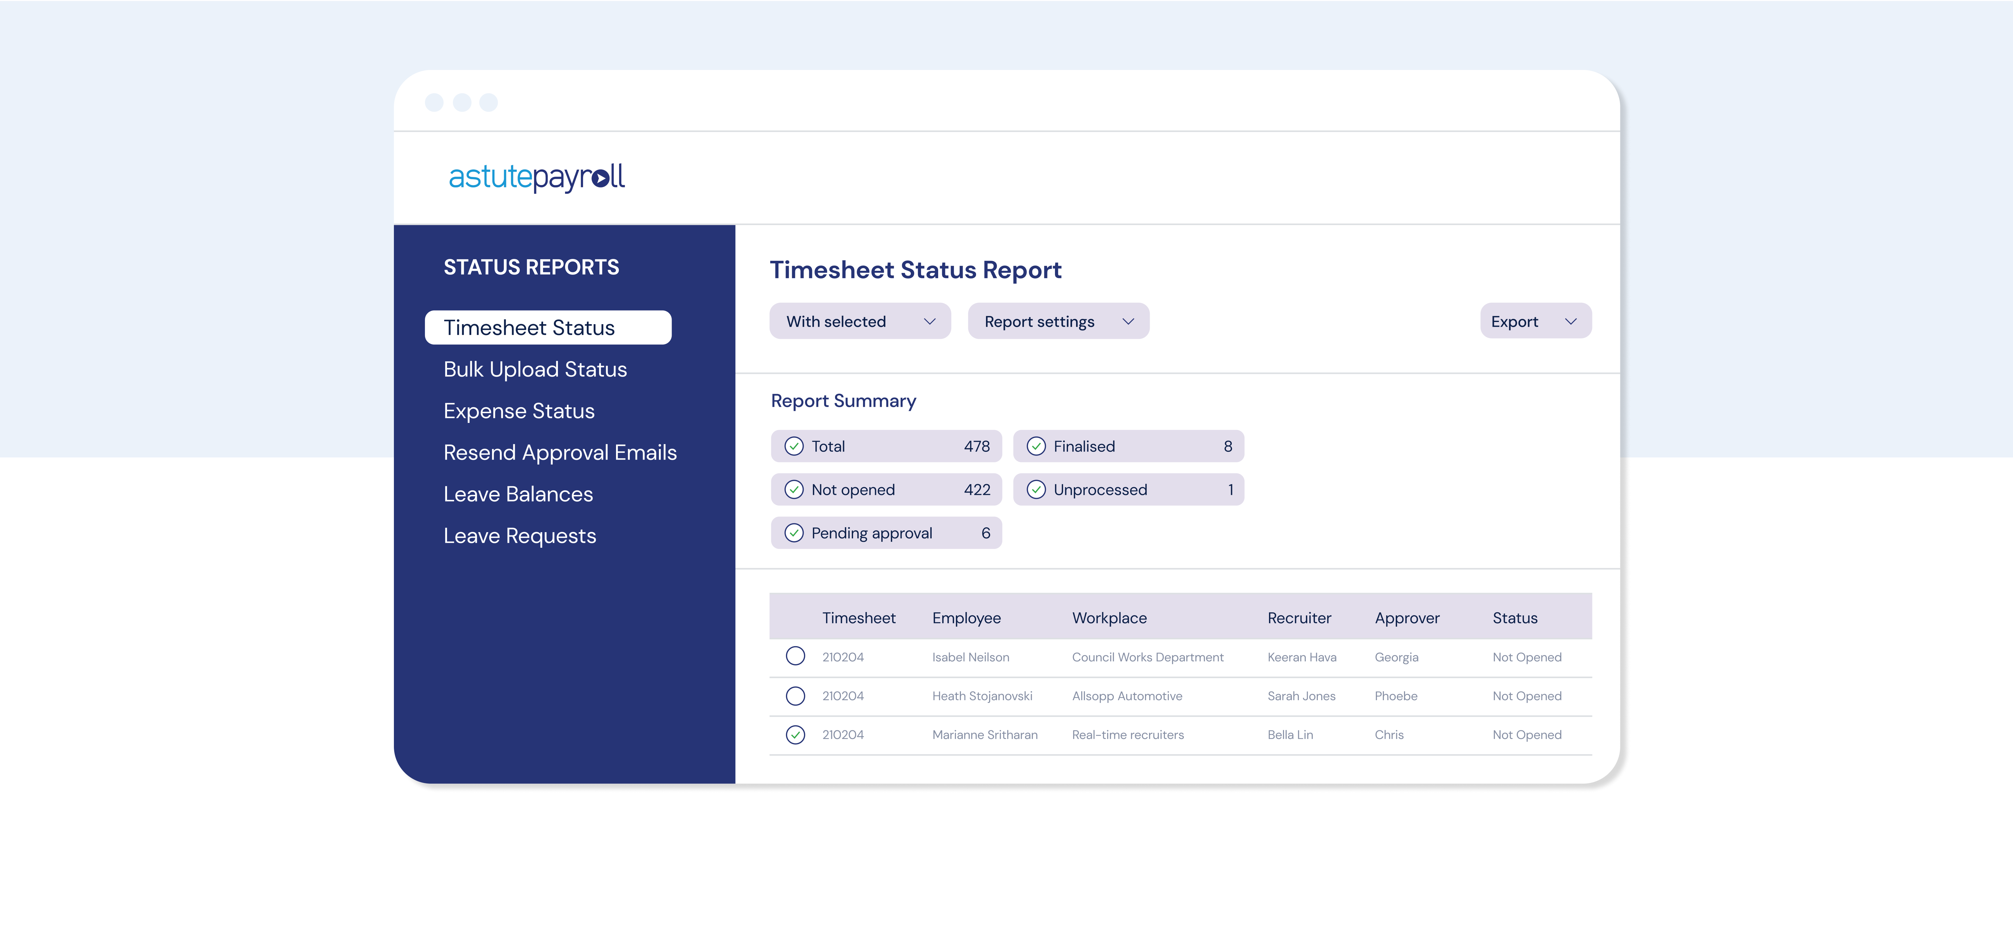This screenshot has width=2013, height=943.
Task: Open Bulk Upload Status report
Action: tap(535, 369)
